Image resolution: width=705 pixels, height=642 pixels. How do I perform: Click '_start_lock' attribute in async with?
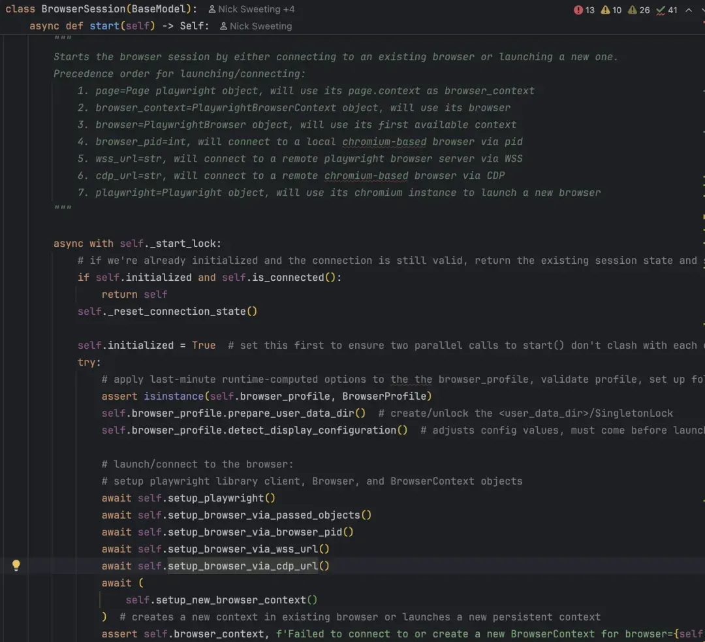coord(183,244)
